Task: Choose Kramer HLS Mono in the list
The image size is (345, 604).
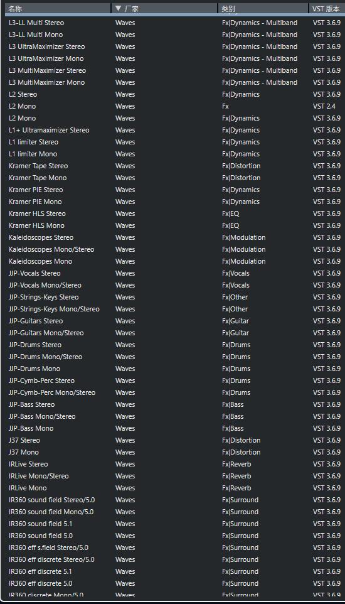Action: point(173,226)
